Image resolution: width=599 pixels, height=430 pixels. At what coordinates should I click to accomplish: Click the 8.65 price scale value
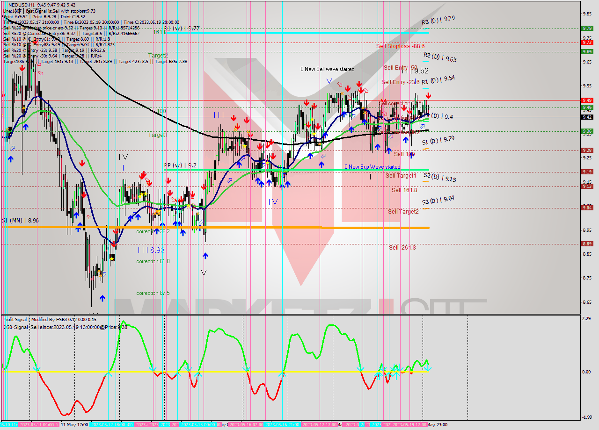pyautogui.click(x=586, y=302)
